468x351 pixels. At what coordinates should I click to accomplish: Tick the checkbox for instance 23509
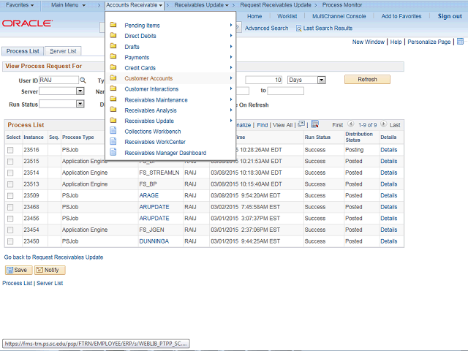point(10,196)
